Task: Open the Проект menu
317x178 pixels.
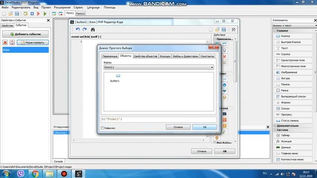Action: pos(46,7)
